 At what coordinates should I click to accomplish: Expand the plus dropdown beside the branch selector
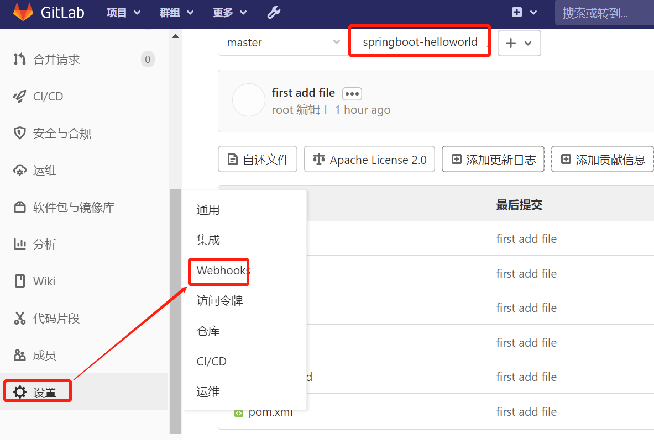pyautogui.click(x=519, y=43)
